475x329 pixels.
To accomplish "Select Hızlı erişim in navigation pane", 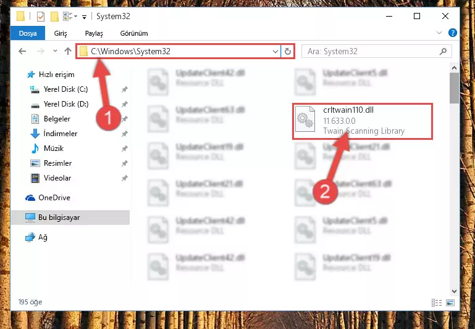I will coord(56,75).
